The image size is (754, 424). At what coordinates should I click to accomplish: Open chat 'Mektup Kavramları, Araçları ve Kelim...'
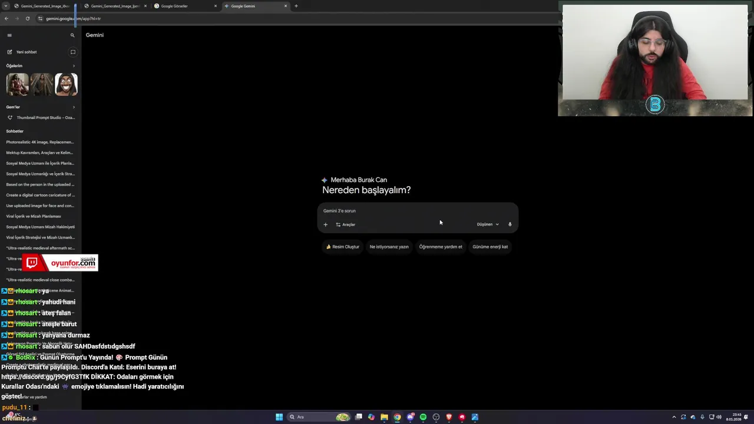coord(40,153)
